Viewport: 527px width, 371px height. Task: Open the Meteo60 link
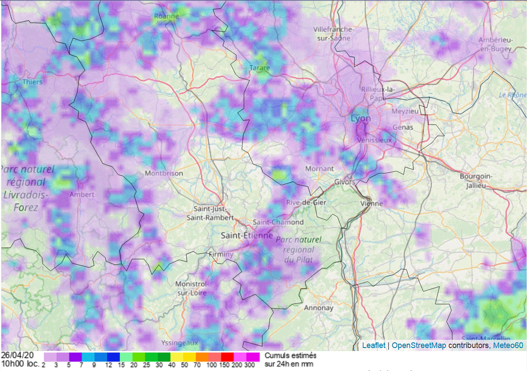(x=508, y=345)
